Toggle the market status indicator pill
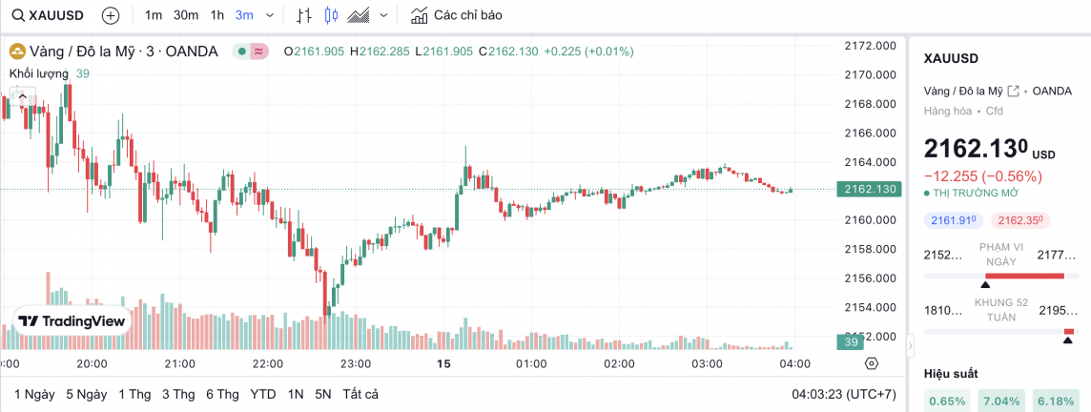The width and height of the screenshot is (1091, 412). 252,51
